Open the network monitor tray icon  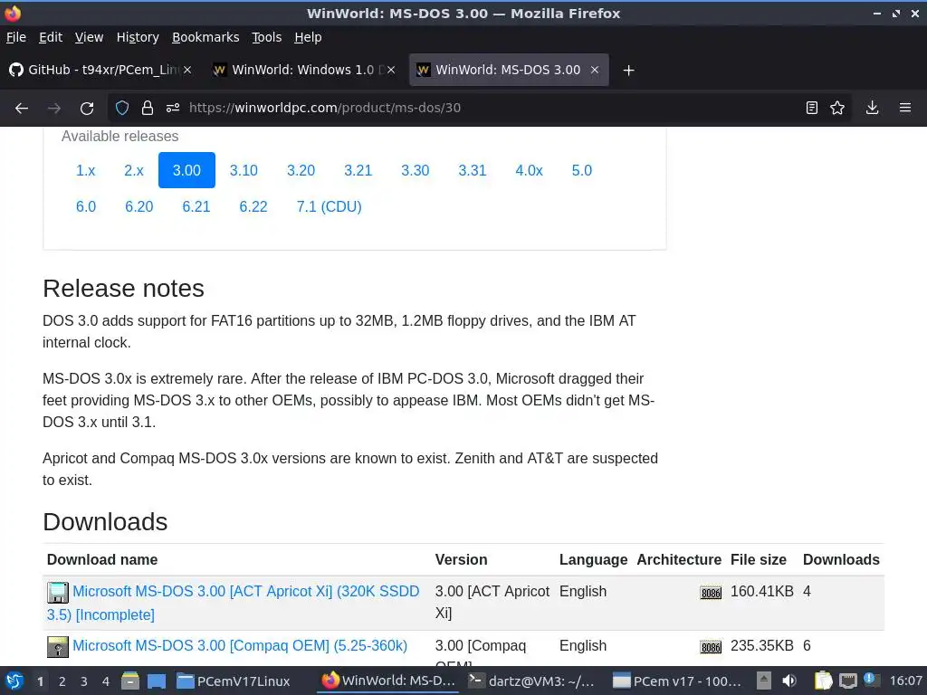tap(847, 681)
